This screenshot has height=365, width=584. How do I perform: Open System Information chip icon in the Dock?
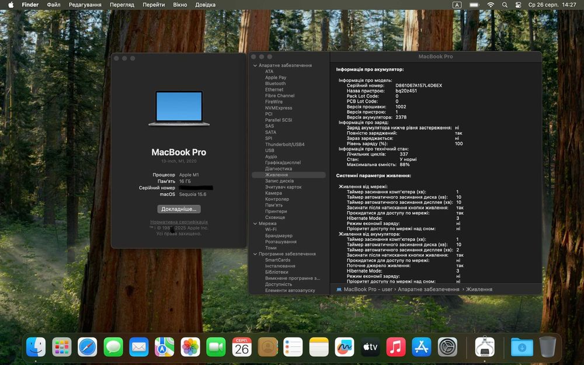pos(485,346)
